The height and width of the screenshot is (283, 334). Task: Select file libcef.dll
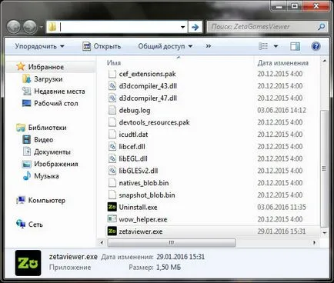(132, 147)
